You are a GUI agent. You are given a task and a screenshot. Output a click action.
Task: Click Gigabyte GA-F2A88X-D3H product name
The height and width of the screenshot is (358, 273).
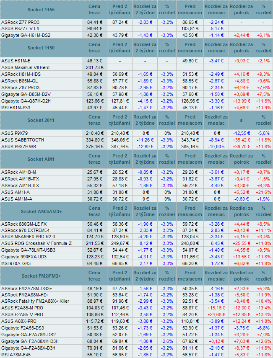28,348
